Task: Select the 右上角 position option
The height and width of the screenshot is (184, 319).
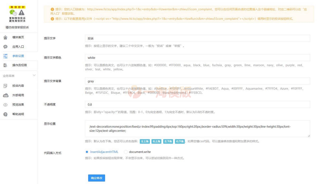Action: 156,141
